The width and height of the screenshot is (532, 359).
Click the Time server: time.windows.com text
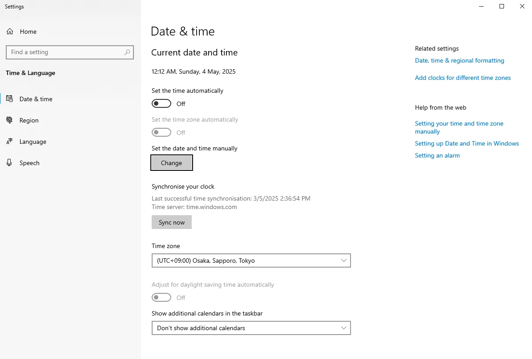click(x=194, y=207)
